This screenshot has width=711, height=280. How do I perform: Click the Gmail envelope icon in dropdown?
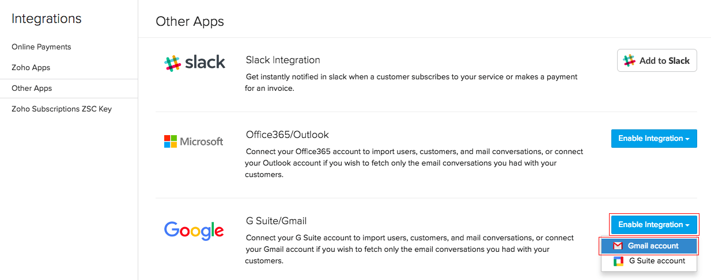click(618, 246)
